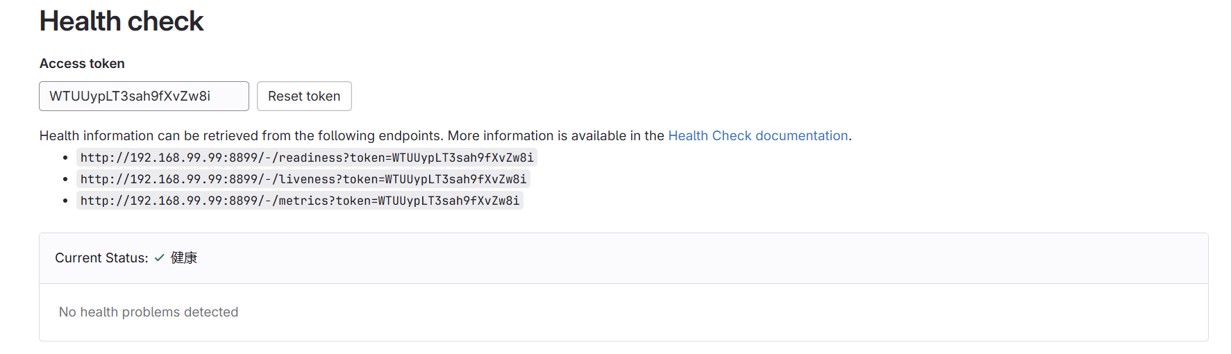Focus the Access token input field

click(144, 96)
